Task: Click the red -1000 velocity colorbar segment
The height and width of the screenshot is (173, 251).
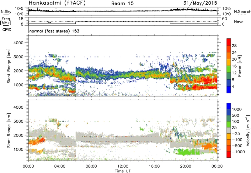Action: pyautogui.click(x=229, y=155)
